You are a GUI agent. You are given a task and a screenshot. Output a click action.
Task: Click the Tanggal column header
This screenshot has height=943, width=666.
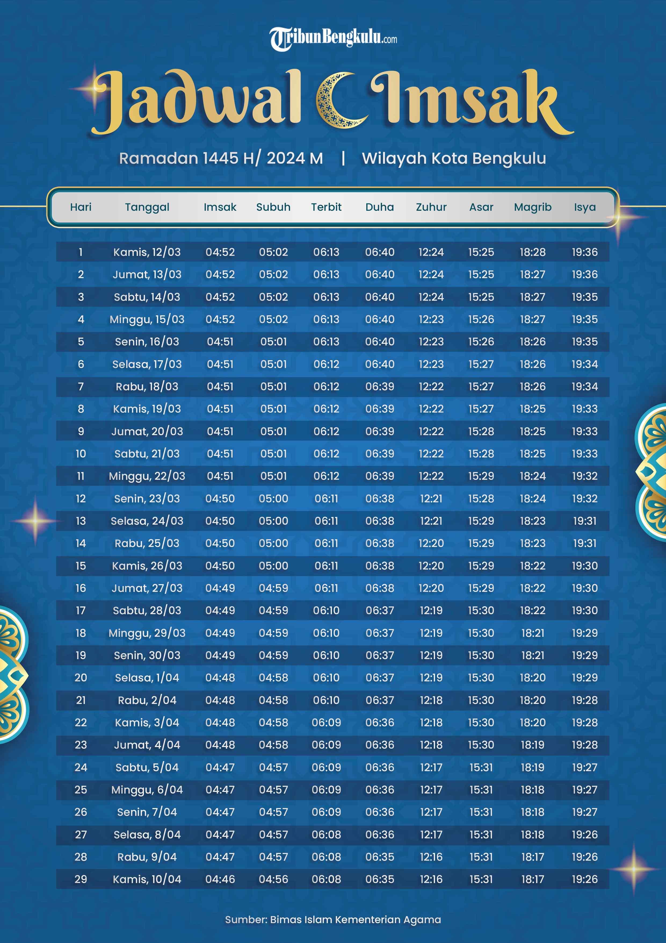pos(147,207)
